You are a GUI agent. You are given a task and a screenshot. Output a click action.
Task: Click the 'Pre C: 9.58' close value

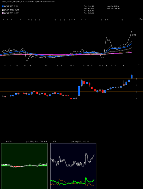[x=89, y=13]
